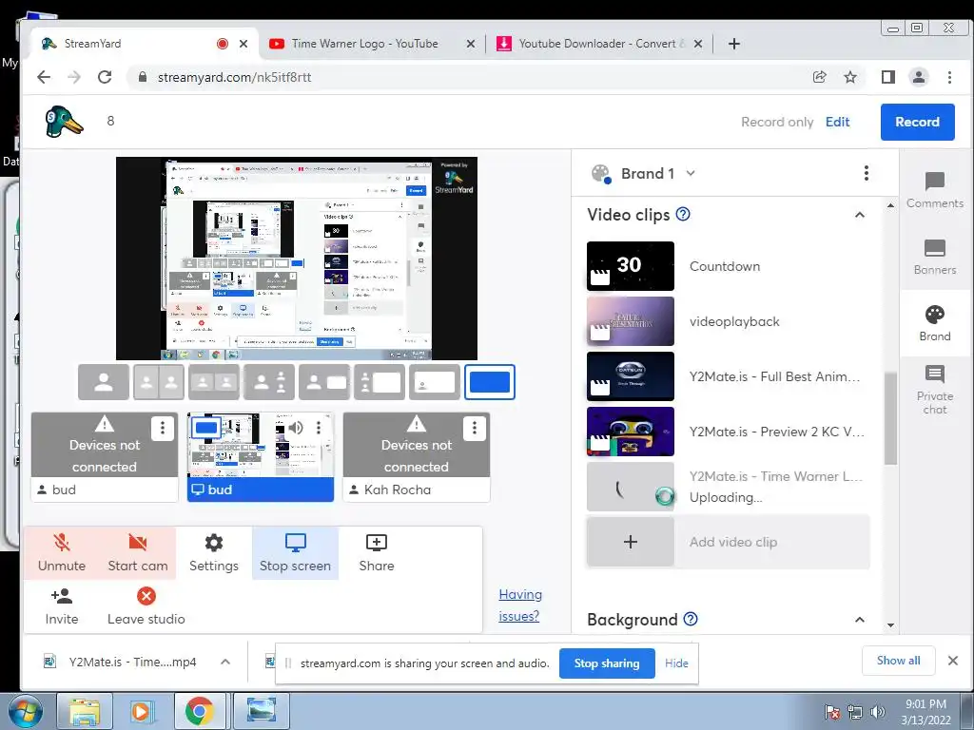This screenshot has width=974, height=730.
Task: Select two-person side-by-side layout
Action: 159,382
